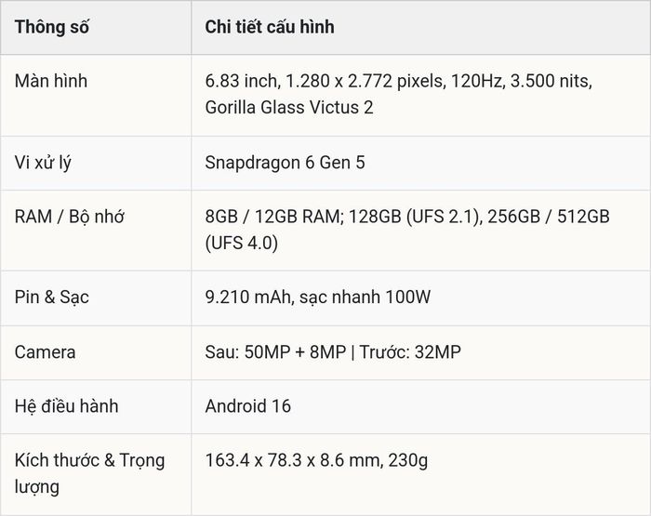The width and height of the screenshot is (651, 516).
Task: Select the 'Hệ điều hành' row label
Action: (66, 406)
